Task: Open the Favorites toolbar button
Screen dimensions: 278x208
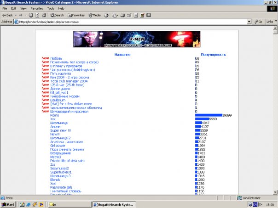Action: pos(75,15)
